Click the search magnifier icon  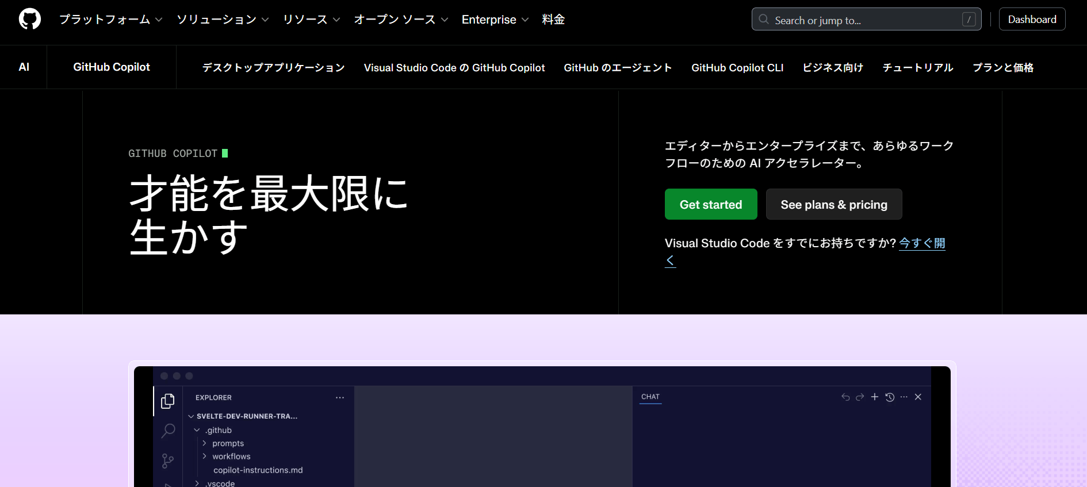(764, 20)
